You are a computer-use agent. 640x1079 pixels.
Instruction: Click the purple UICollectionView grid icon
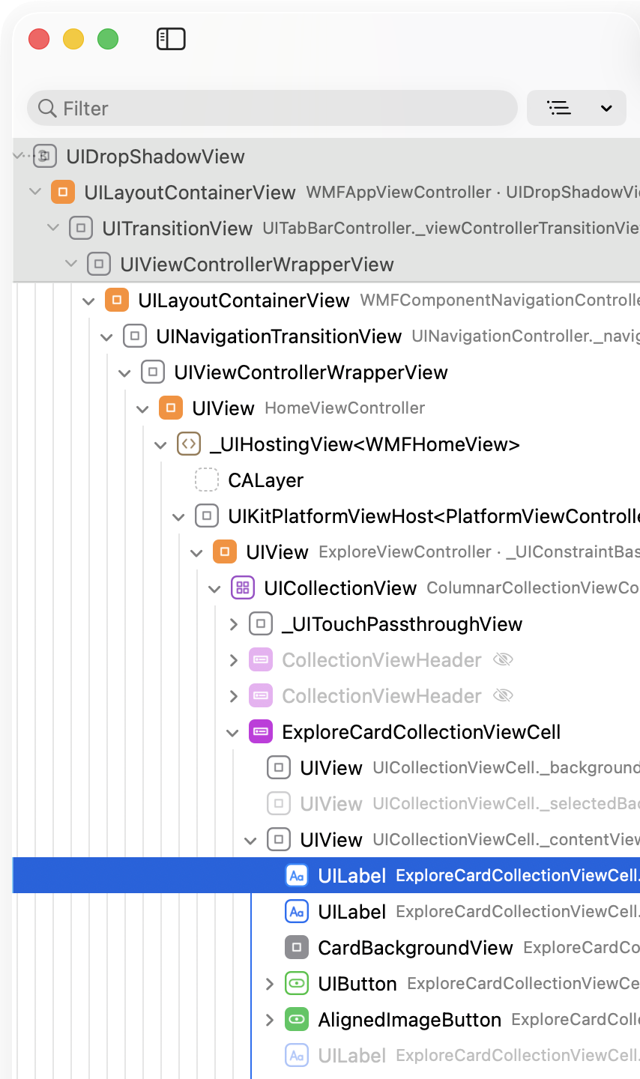[x=243, y=587]
